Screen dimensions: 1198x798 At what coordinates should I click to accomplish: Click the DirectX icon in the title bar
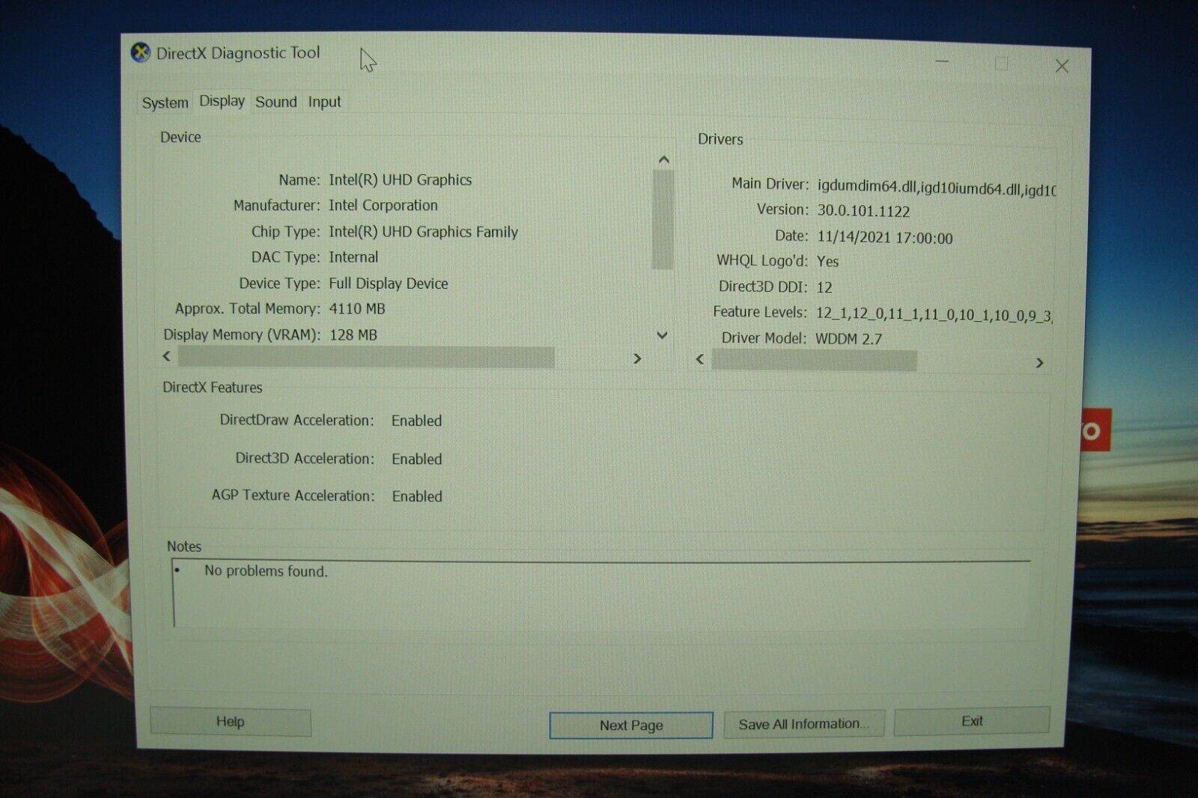tap(140, 52)
